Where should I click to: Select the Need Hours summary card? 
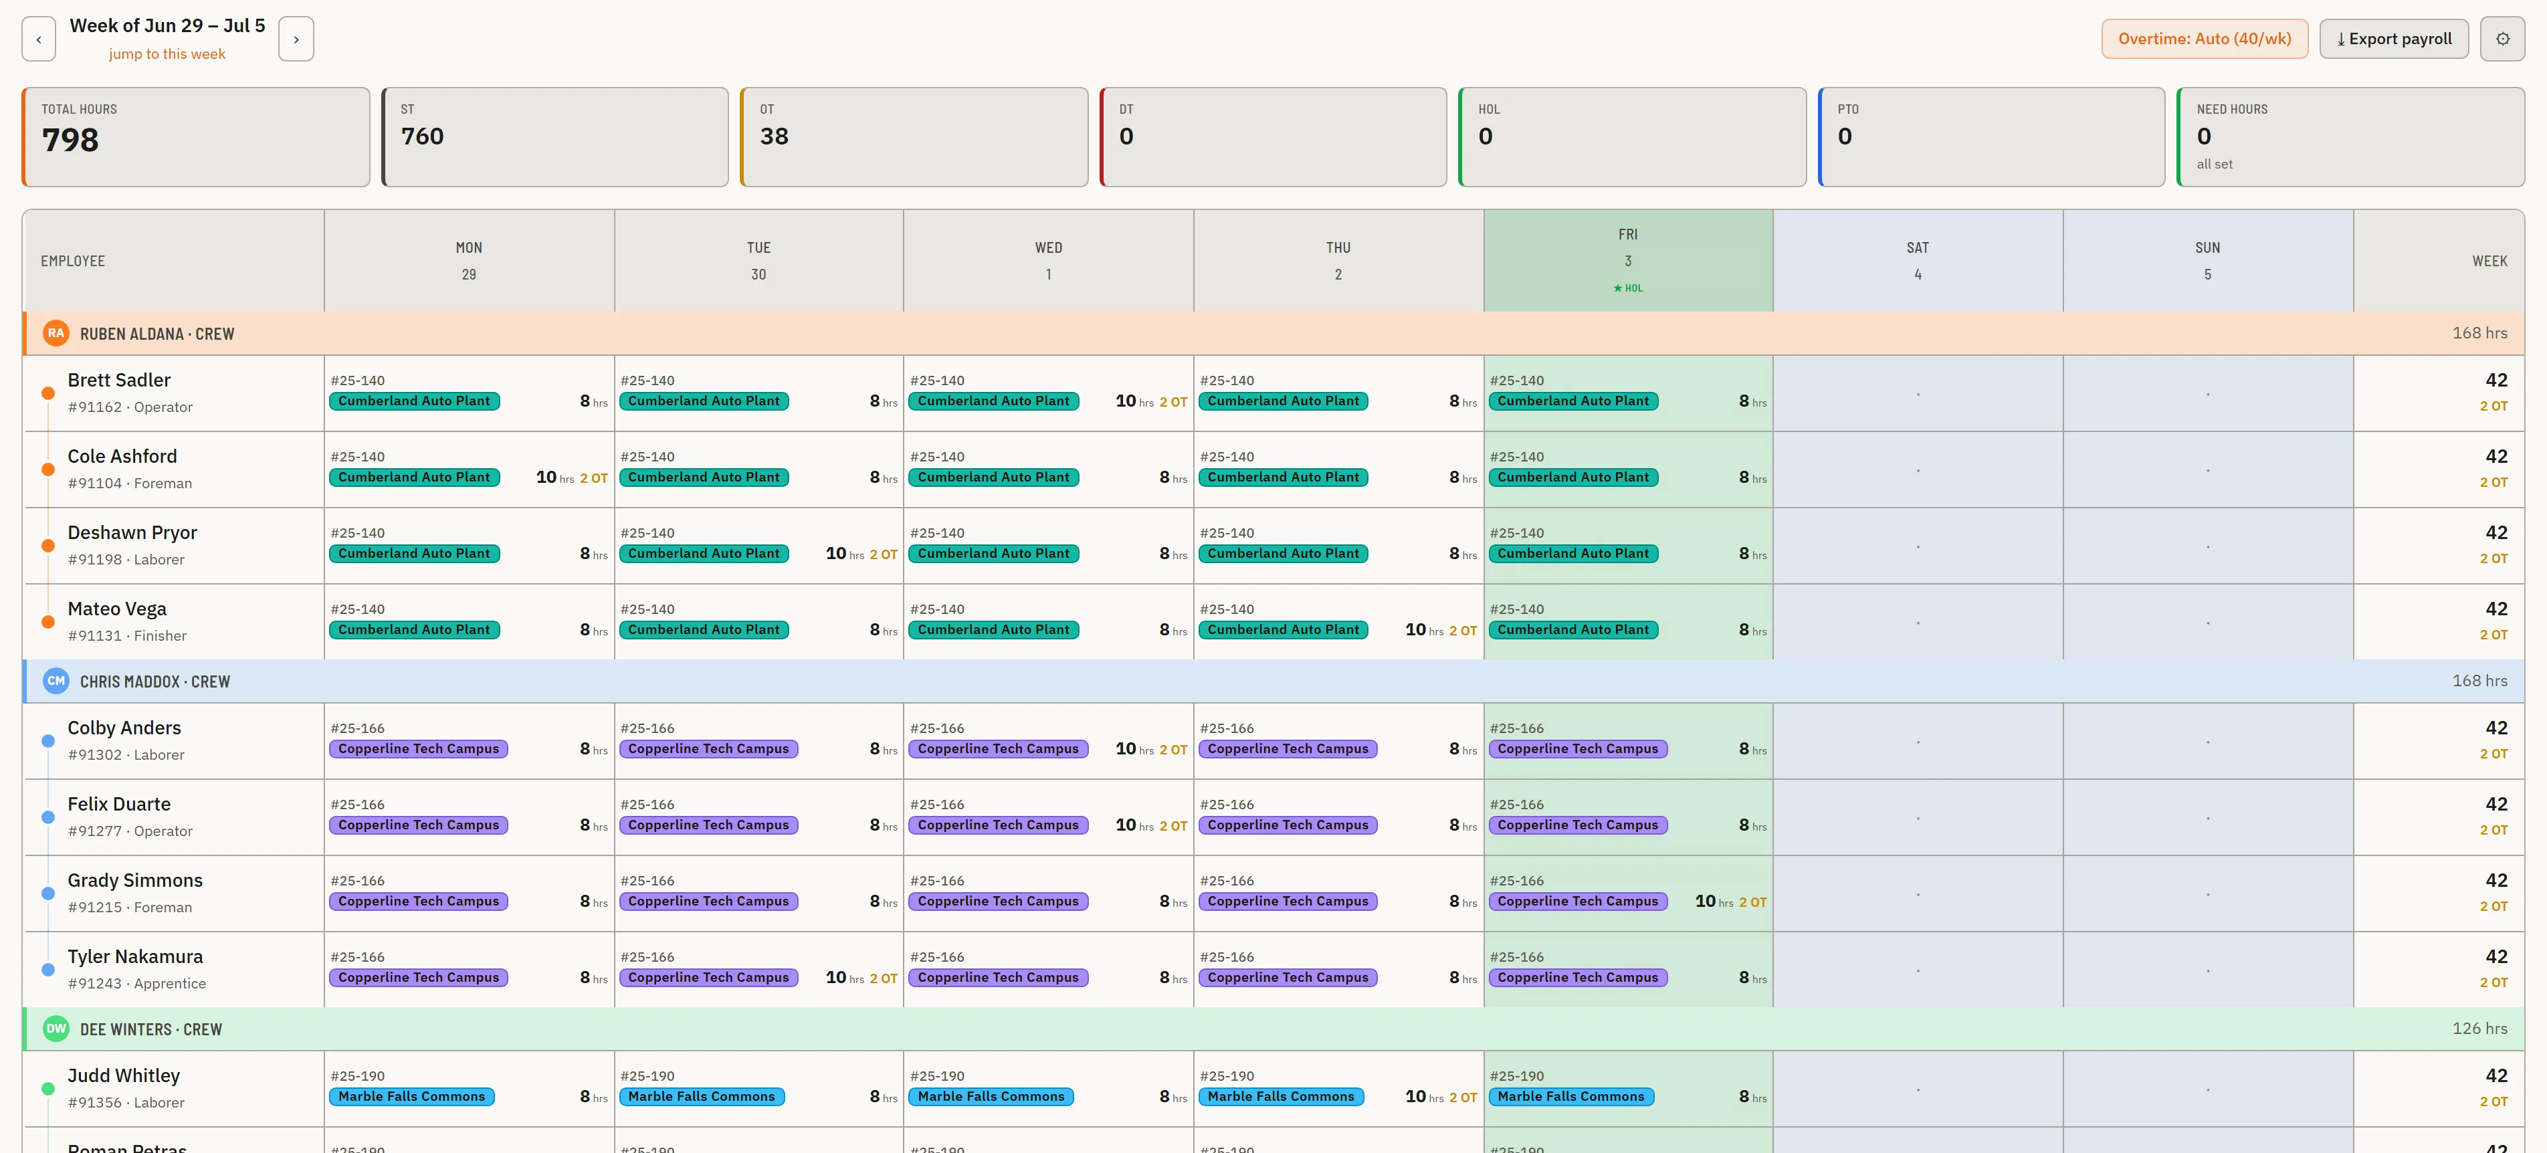tap(2350, 138)
